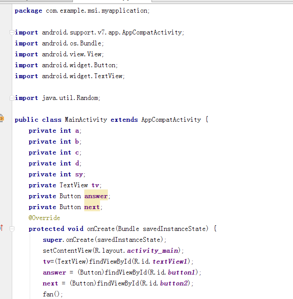Screen dimensions: 293x299
Task: Click 'savedInstanceState' parameter in method signature
Action: (x=174, y=229)
